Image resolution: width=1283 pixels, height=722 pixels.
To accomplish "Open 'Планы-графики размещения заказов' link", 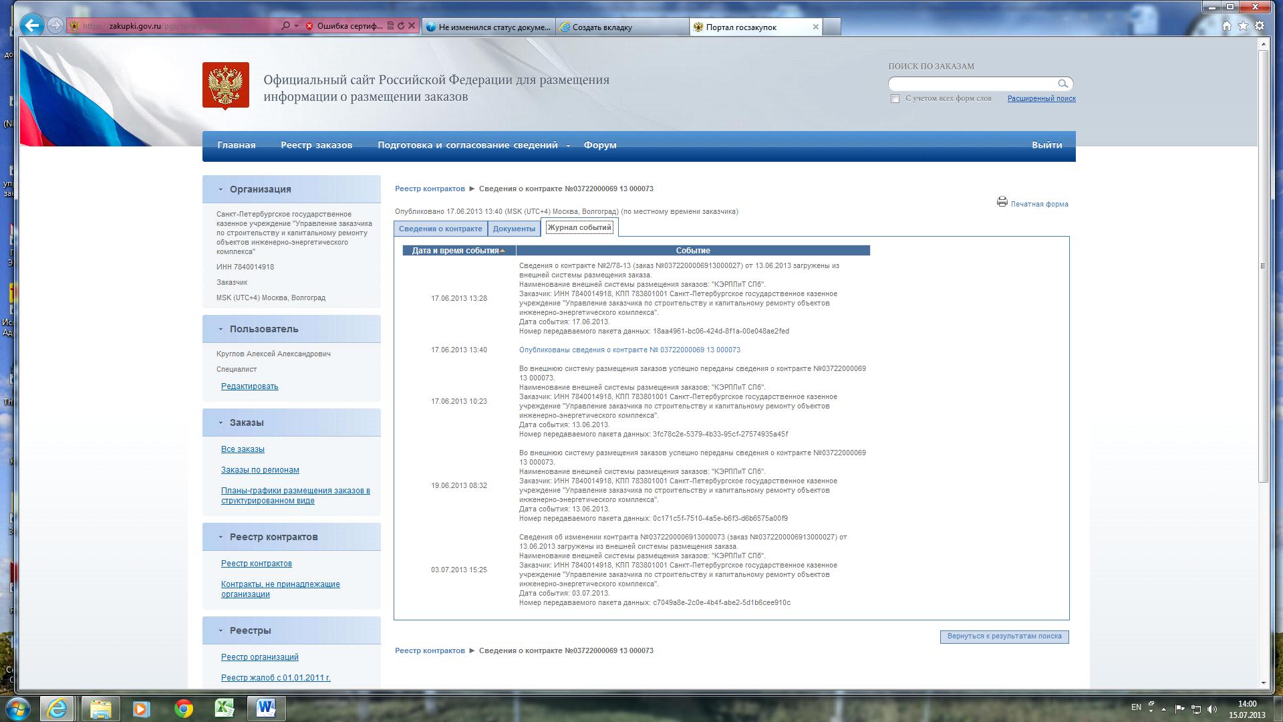I will (295, 495).
